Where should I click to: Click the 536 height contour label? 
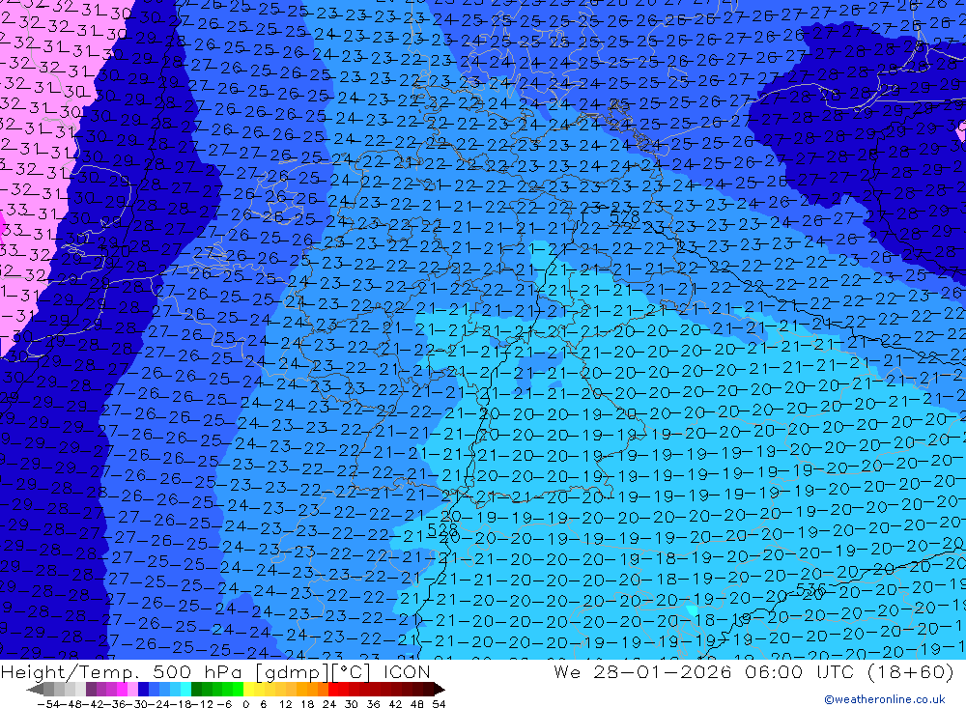[810, 590]
